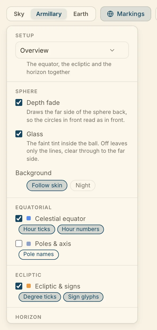
Task: Open the Overview setup dropdown
Action: tap(72, 50)
